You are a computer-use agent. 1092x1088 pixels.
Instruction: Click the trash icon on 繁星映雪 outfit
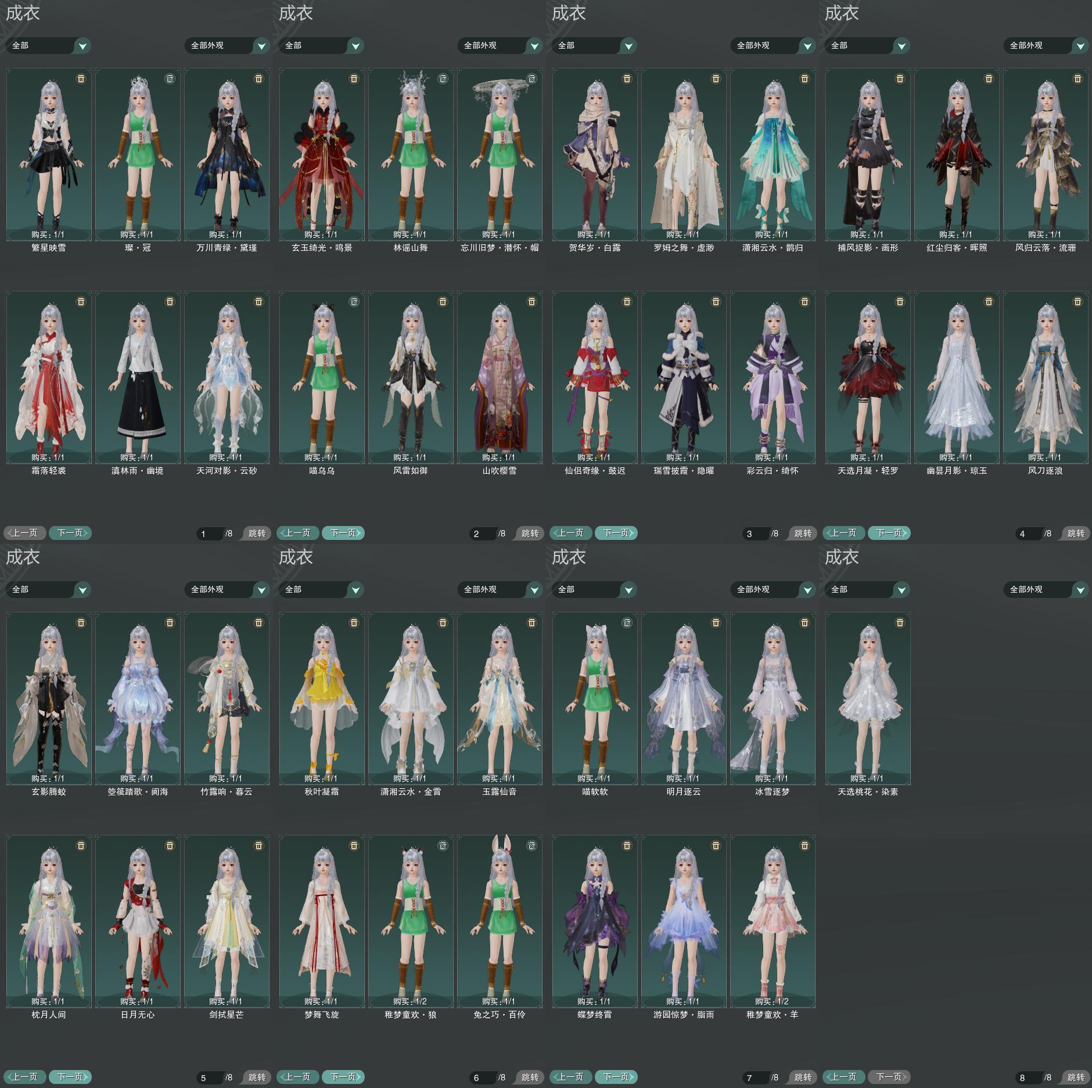pos(81,78)
